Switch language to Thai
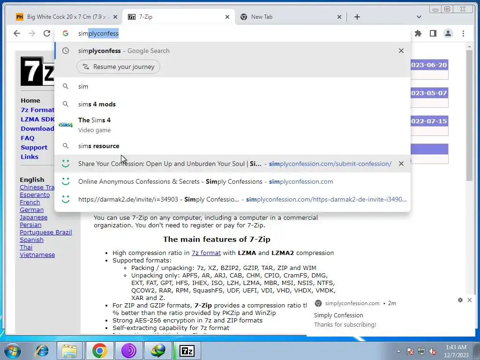This screenshot has width=480, height=360. point(26,247)
